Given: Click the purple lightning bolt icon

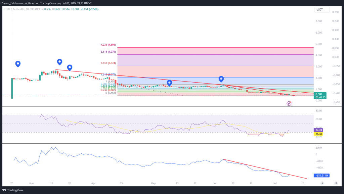Looking at the screenshot, I should tap(289, 103).
